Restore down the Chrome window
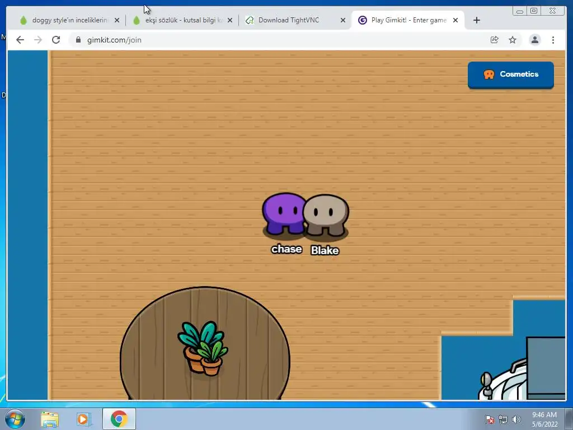Image resolution: width=573 pixels, height=430 pixels. (533, 11)
